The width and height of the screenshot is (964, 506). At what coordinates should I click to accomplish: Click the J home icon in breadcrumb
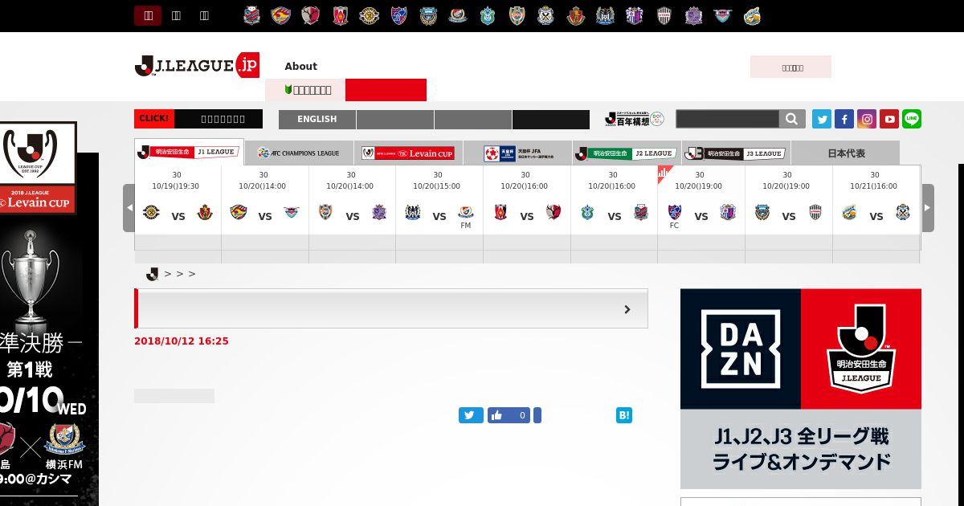tap(152, 274)
